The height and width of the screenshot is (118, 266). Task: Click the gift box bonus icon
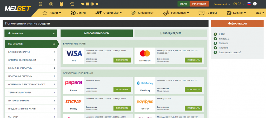tap(72, 4)
